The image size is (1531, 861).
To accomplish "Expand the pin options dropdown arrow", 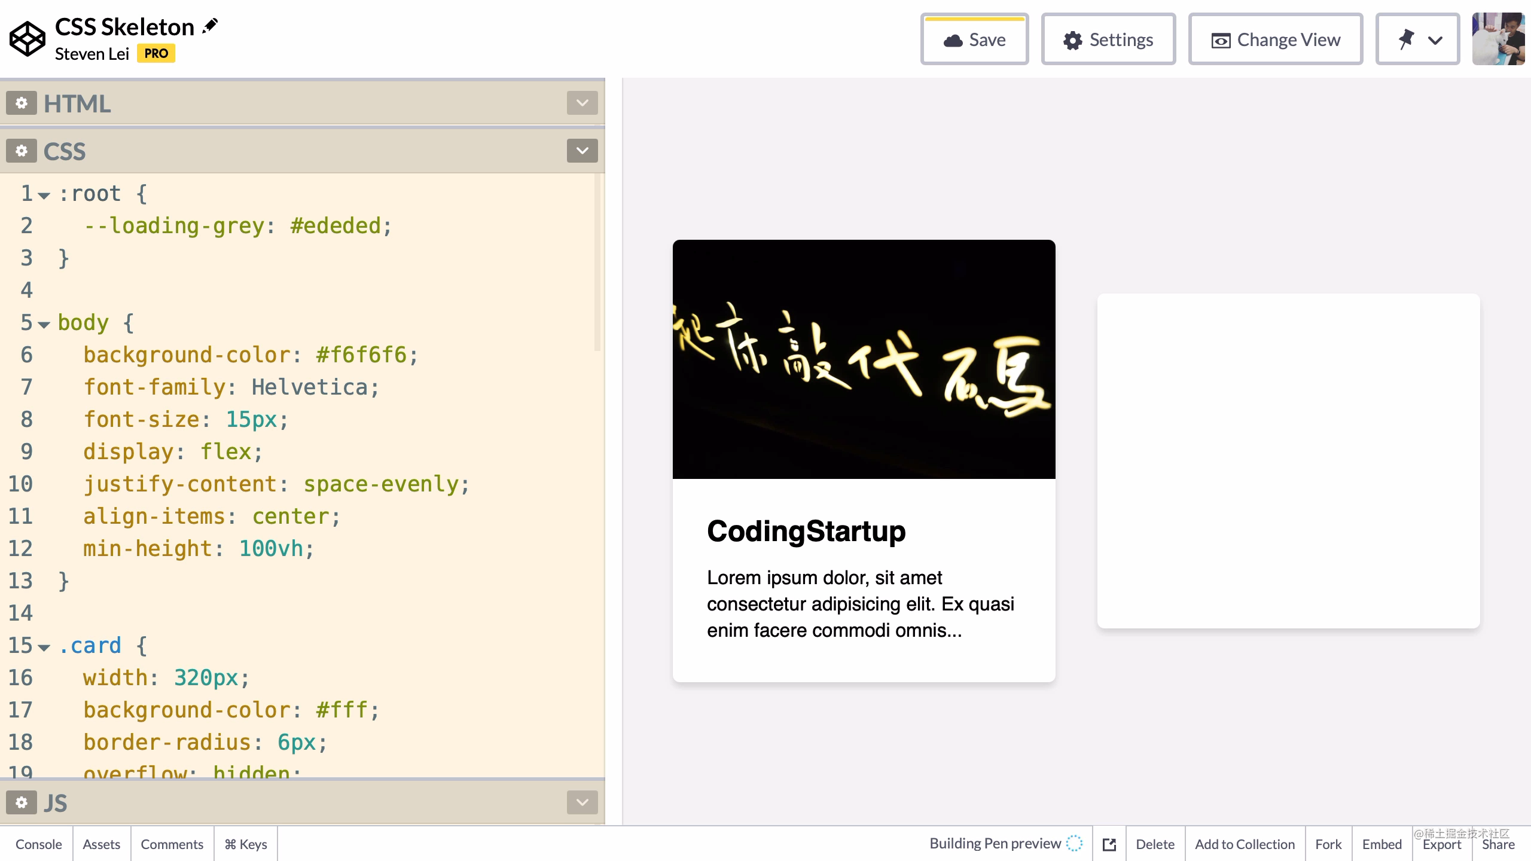I will click(1435, 39).
